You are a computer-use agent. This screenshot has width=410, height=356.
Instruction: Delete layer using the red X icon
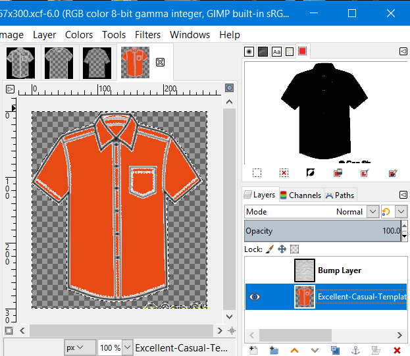click(396, 350)
